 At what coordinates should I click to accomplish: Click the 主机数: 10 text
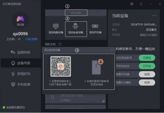tap(14, 39)
